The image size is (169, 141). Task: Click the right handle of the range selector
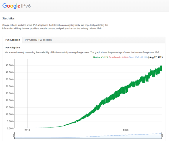click(x=162, y=136)
